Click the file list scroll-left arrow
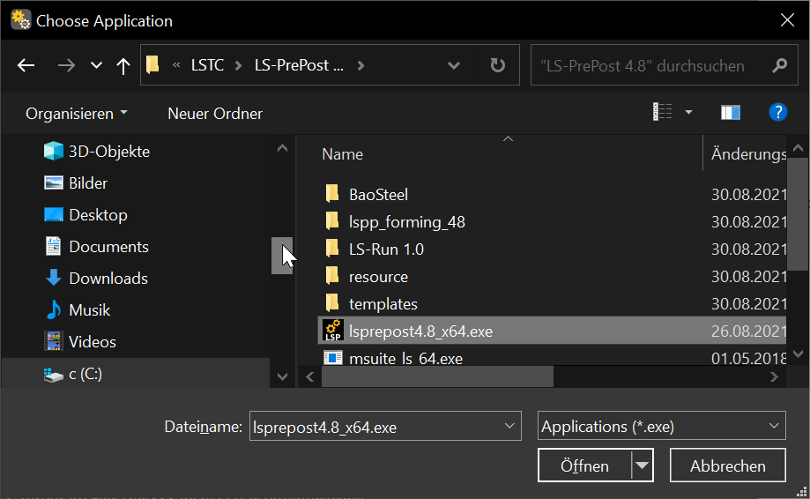The image size is (810, 499). pos(310,377)
